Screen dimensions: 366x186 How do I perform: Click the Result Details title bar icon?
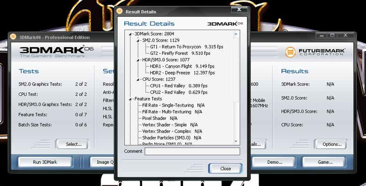[x=120, y=11]
